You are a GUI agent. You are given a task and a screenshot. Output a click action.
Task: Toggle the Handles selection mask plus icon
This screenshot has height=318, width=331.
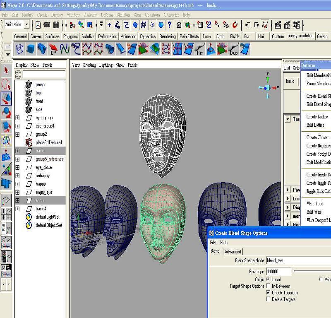109,25
